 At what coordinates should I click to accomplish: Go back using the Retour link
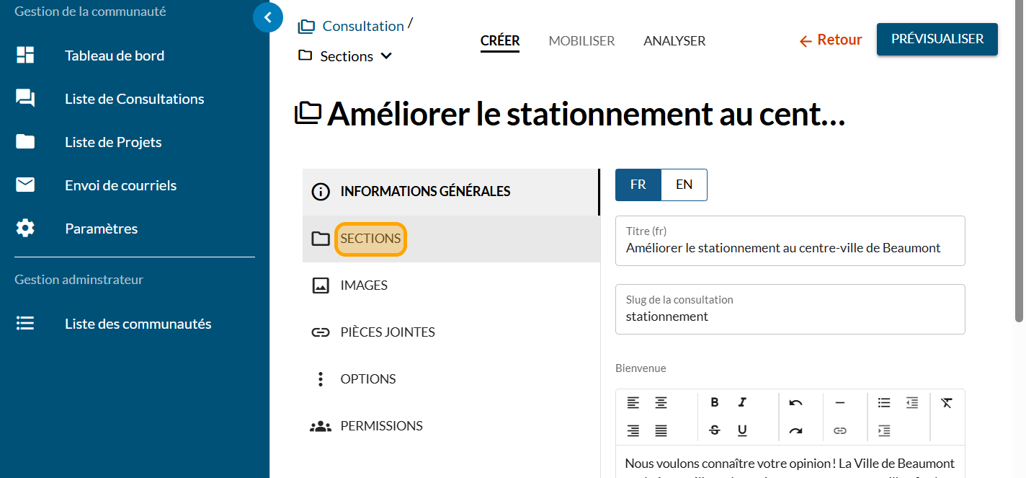pyautogui.click(x=831, y=40)
